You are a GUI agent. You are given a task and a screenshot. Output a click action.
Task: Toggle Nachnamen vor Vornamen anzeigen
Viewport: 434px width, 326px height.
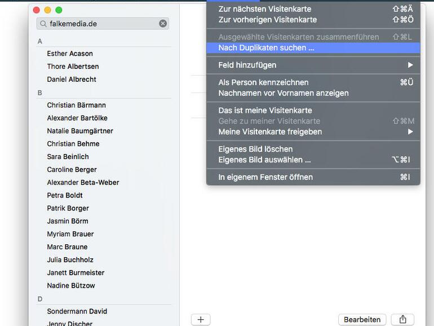pyautogui.click(x=283, y=93)
